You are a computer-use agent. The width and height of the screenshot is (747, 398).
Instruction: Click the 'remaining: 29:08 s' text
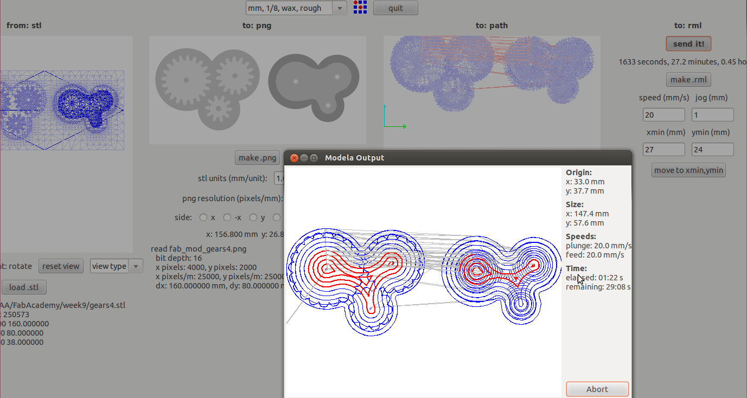click(598, 287)
